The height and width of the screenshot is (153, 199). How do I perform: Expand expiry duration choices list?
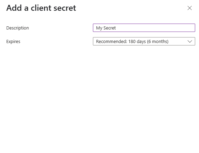click(144, 41)
